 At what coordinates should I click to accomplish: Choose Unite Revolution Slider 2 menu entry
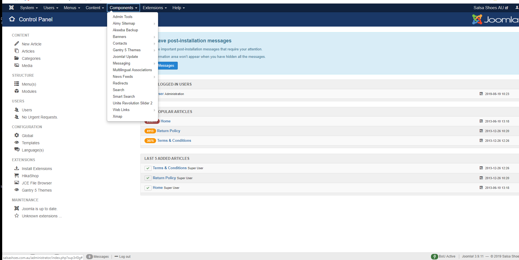[133, 103]
